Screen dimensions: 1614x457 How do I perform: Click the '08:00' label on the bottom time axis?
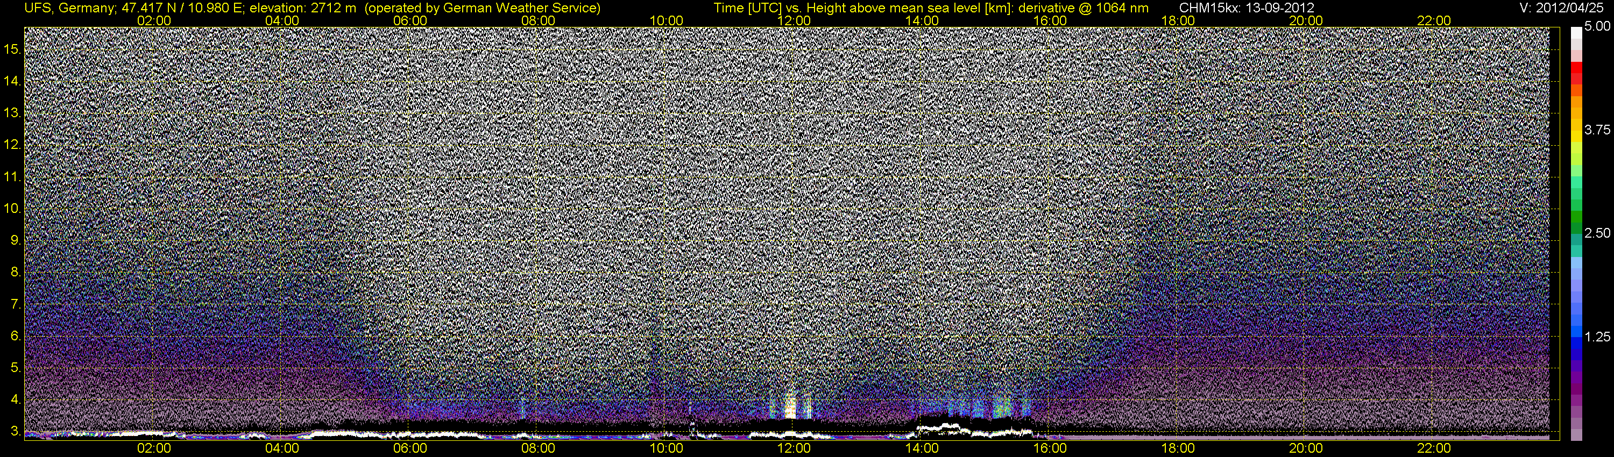point(538,448)
